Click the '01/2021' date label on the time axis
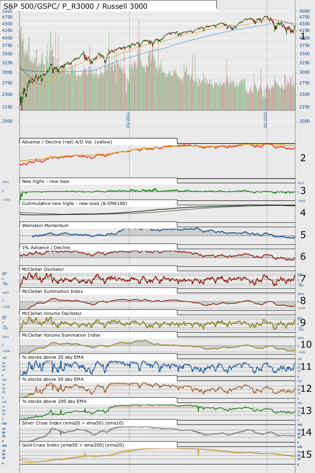 pos(128,119)
